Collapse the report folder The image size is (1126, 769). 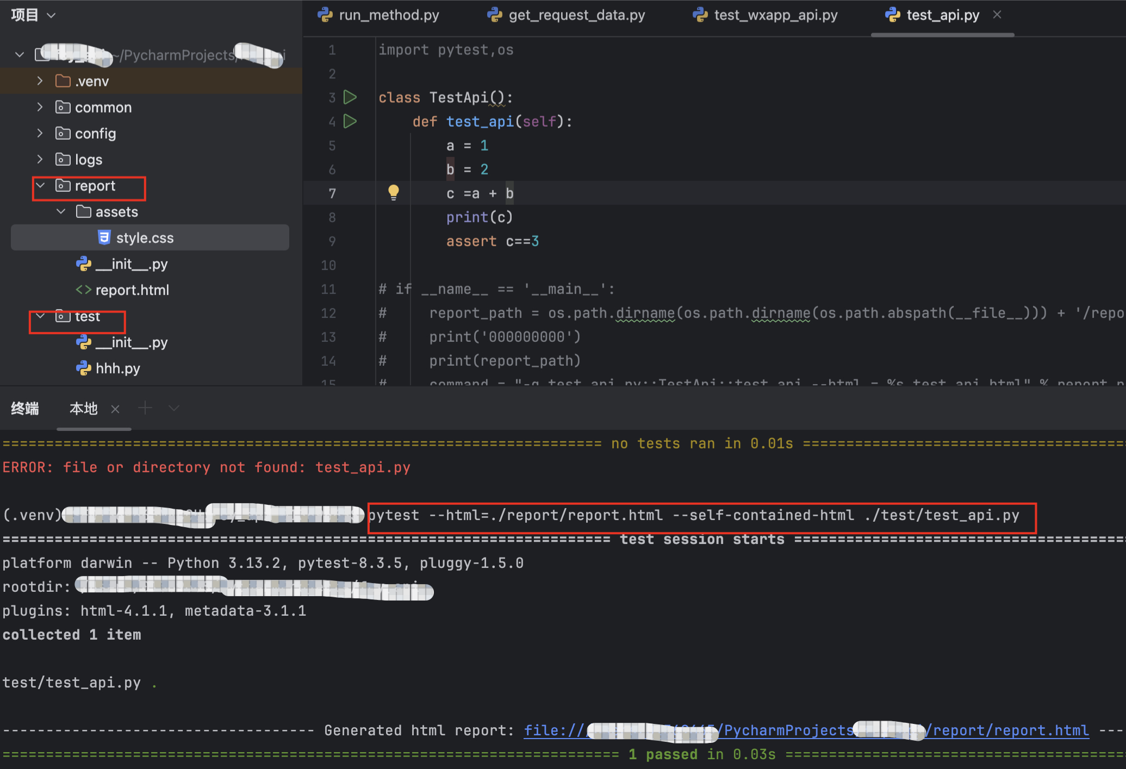click(x=40, y=186)
